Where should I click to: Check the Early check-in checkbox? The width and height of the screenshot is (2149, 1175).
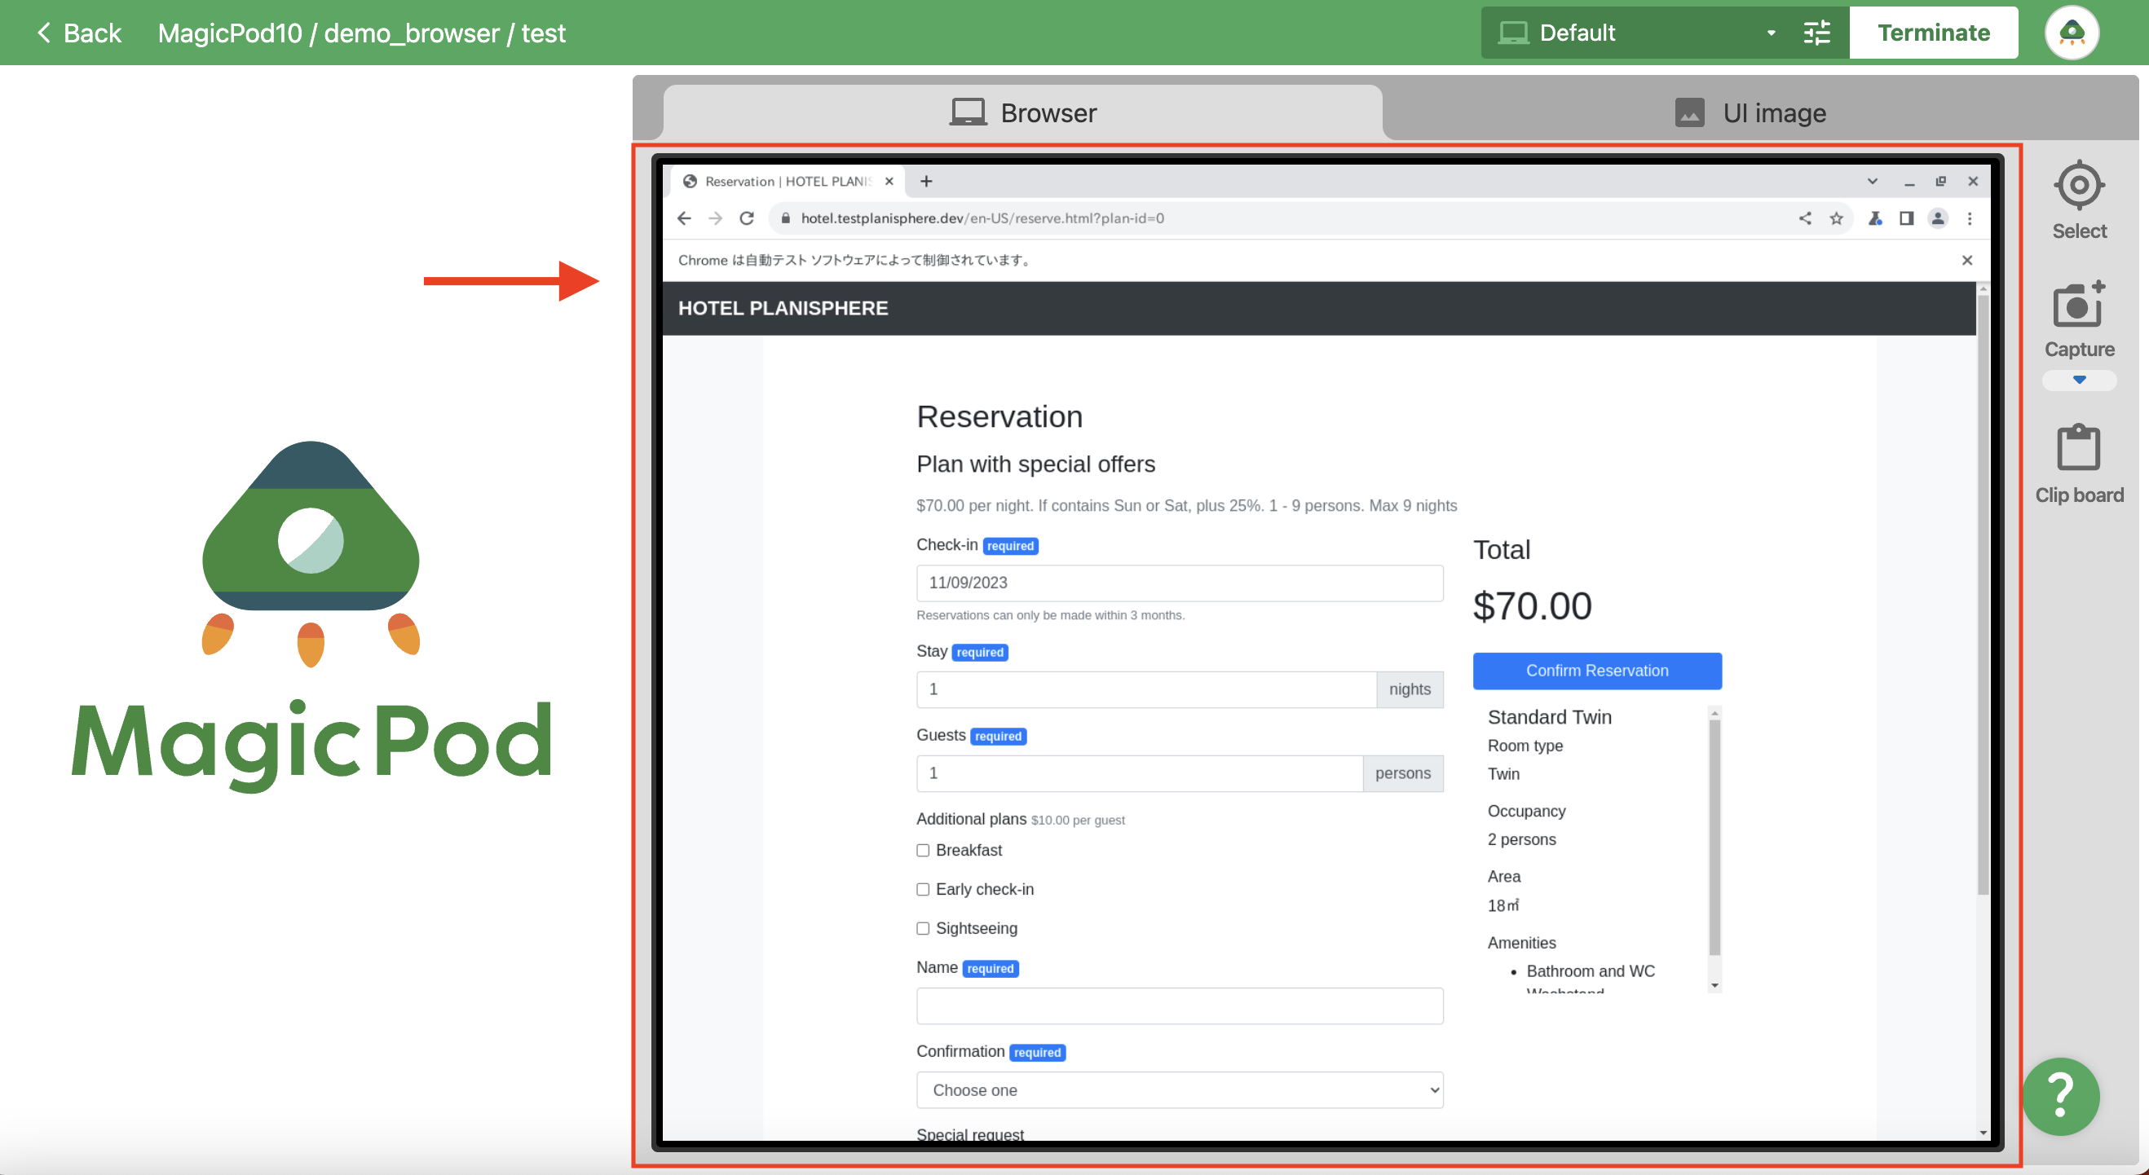coord(923,890)
